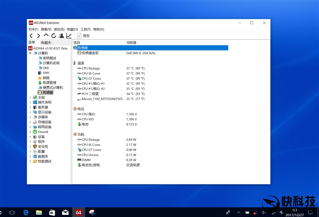Open the 文件(F) menu
Image resolution: width=319 pixels, height=217 pixels.
tap(33, 29)
